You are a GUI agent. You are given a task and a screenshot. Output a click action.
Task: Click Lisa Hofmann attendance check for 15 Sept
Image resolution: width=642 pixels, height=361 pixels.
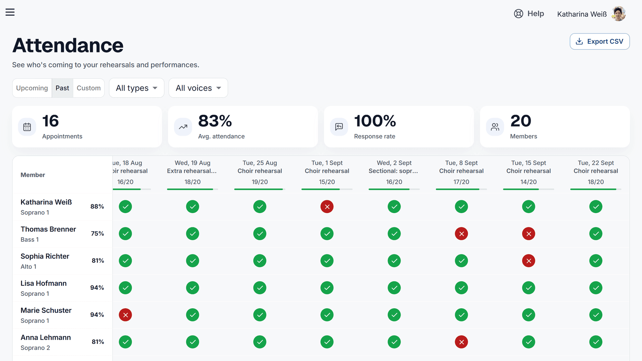(x=529, y=288)
